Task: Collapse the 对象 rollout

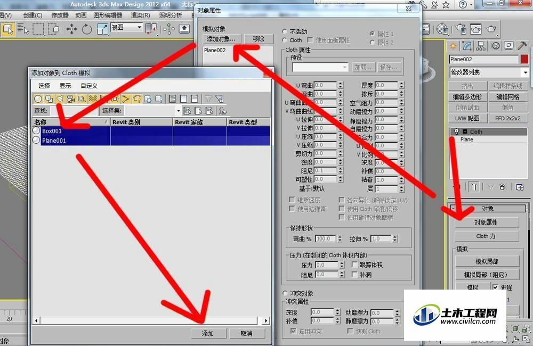Action: (488, 208)
